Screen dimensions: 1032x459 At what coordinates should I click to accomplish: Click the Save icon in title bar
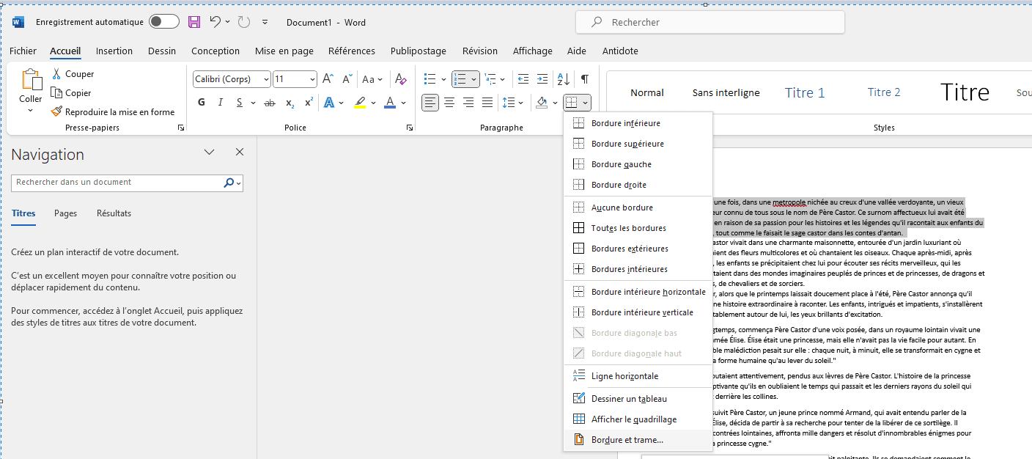tap(194, 22)
